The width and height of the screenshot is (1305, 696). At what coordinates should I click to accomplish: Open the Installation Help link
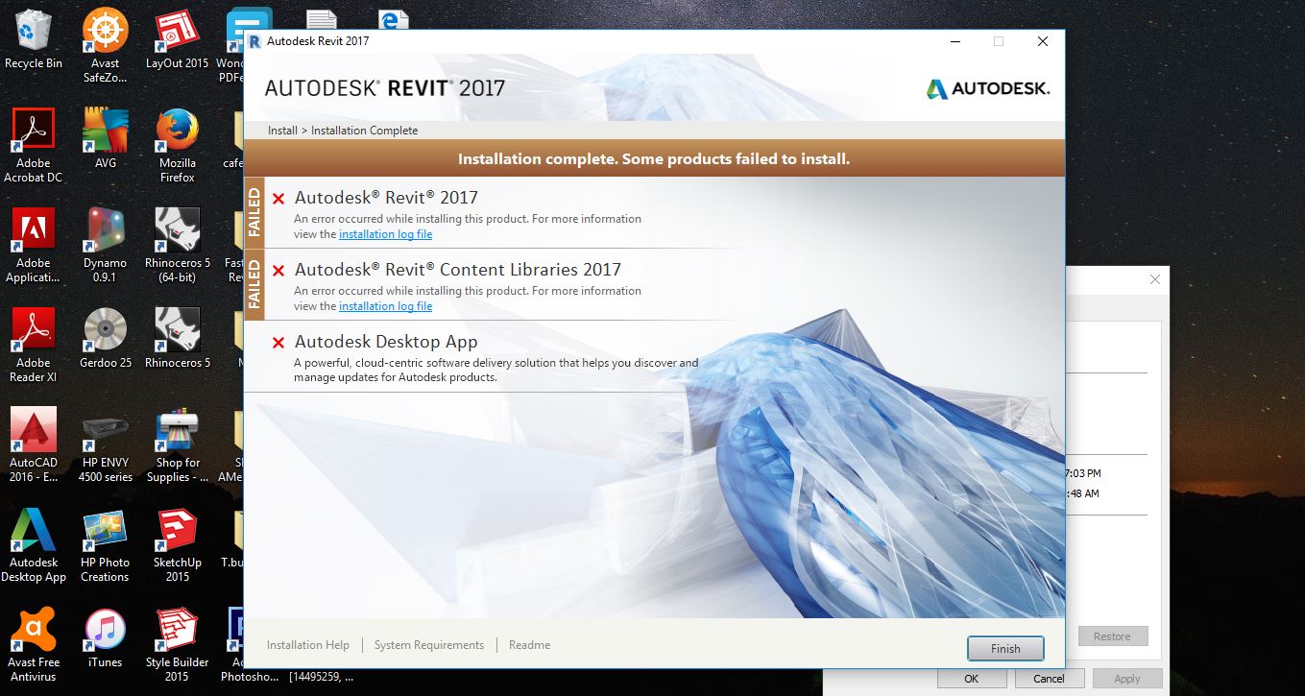[x=308, y=645]
